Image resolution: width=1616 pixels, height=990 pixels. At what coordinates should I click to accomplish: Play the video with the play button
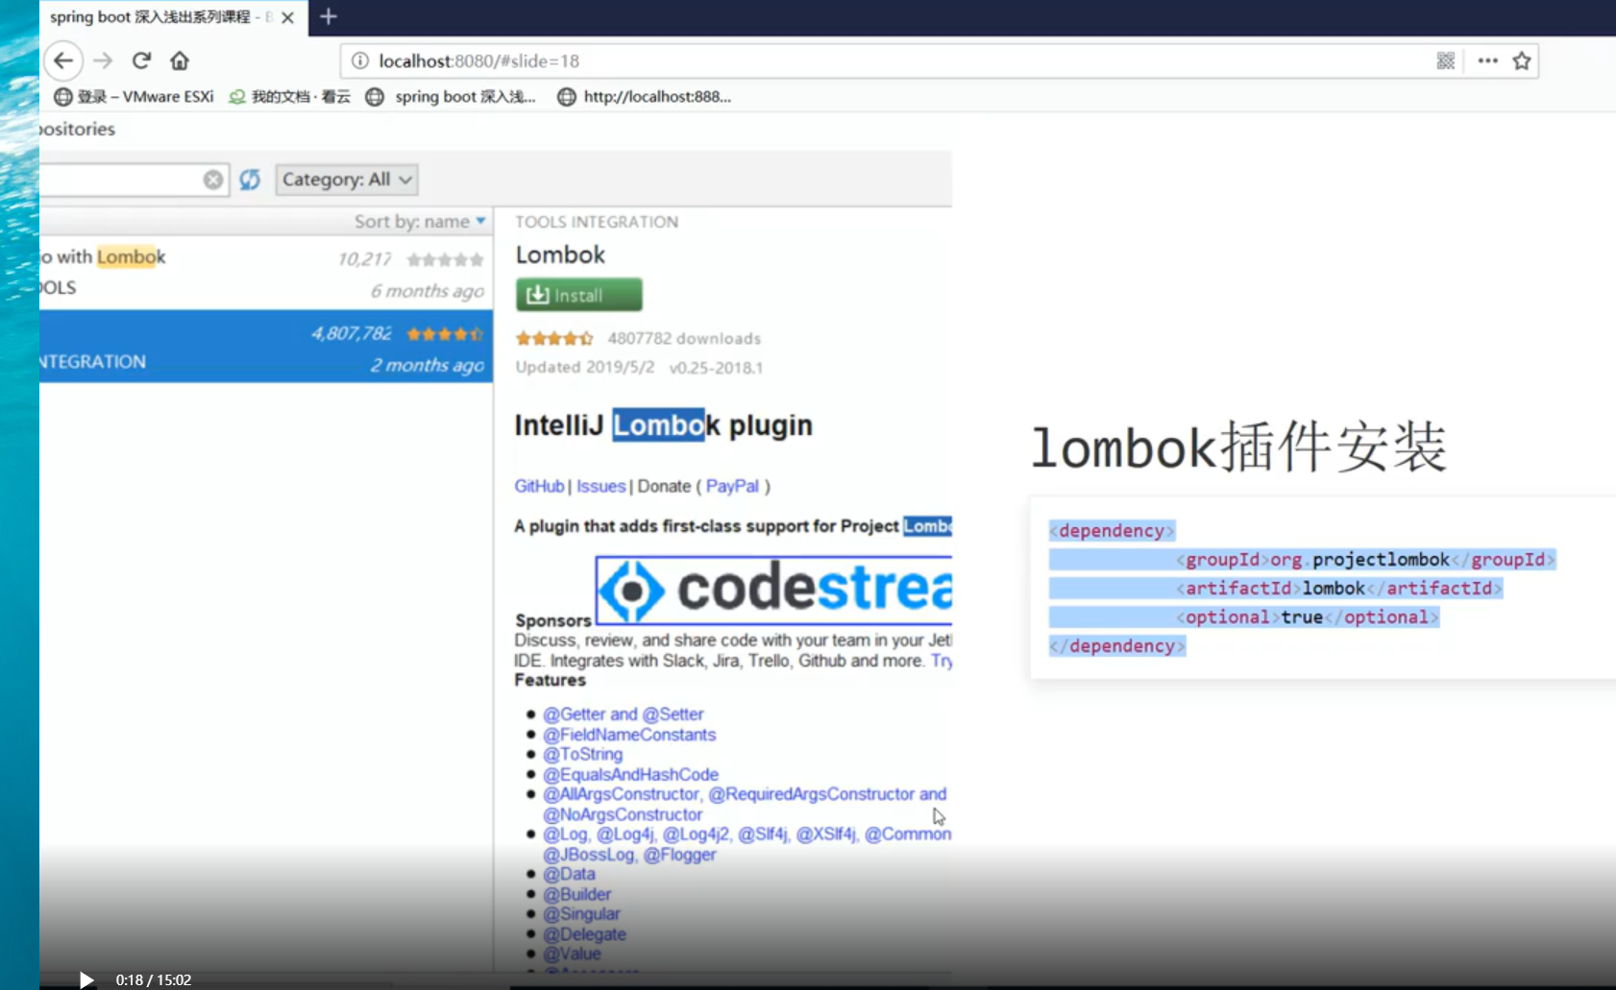86,979
